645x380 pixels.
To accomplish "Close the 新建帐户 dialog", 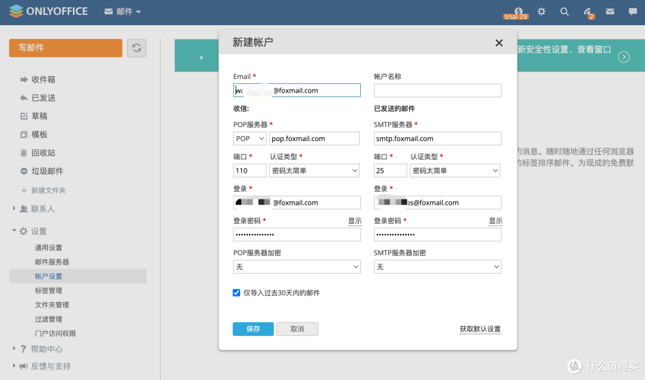I will tap(499, 43).
